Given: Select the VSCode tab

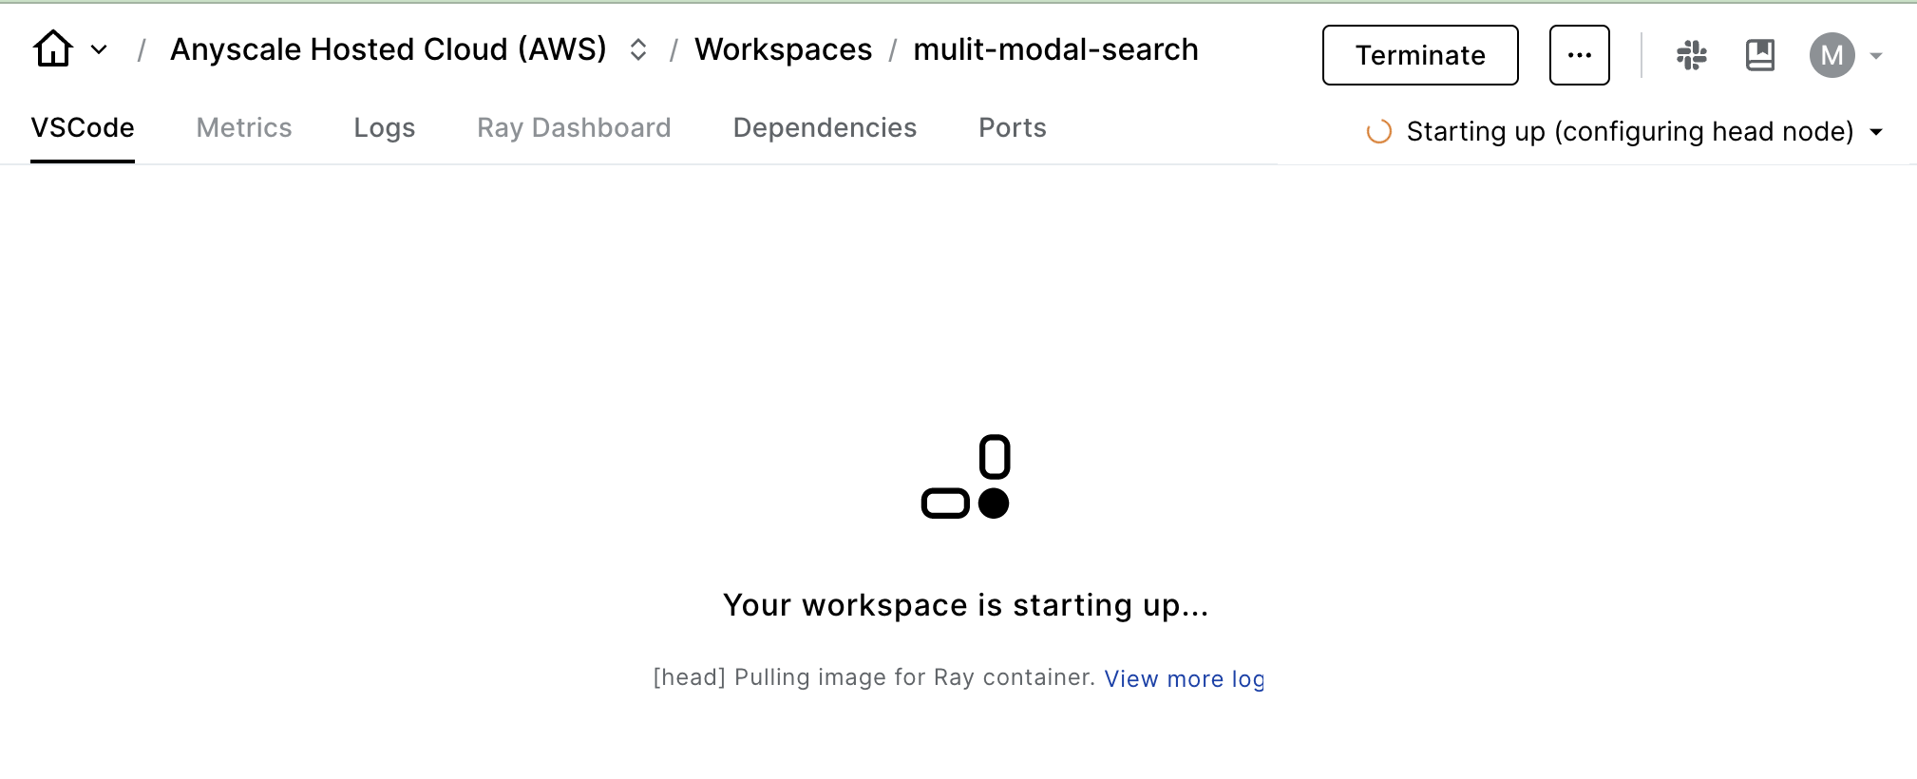Looking at the screenshot, I should pyautogui.click(x=83, y=128).
